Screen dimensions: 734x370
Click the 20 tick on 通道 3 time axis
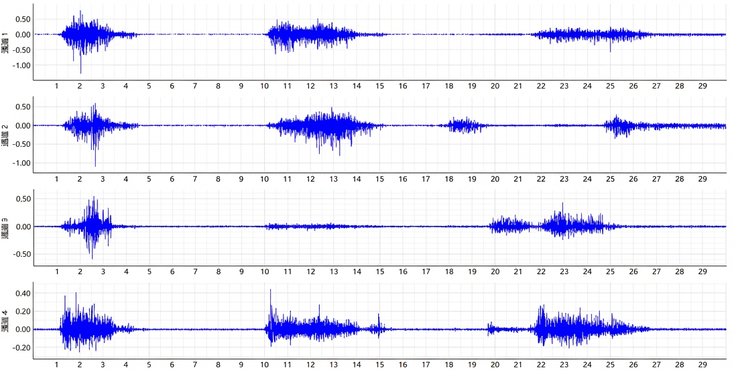495,272
